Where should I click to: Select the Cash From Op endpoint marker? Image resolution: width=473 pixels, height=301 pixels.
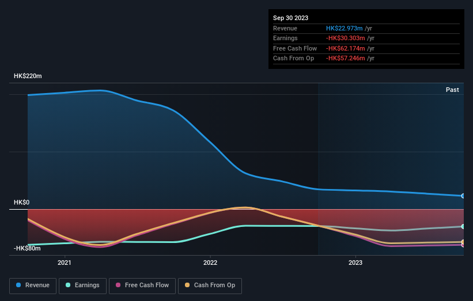tap(463, 242)
